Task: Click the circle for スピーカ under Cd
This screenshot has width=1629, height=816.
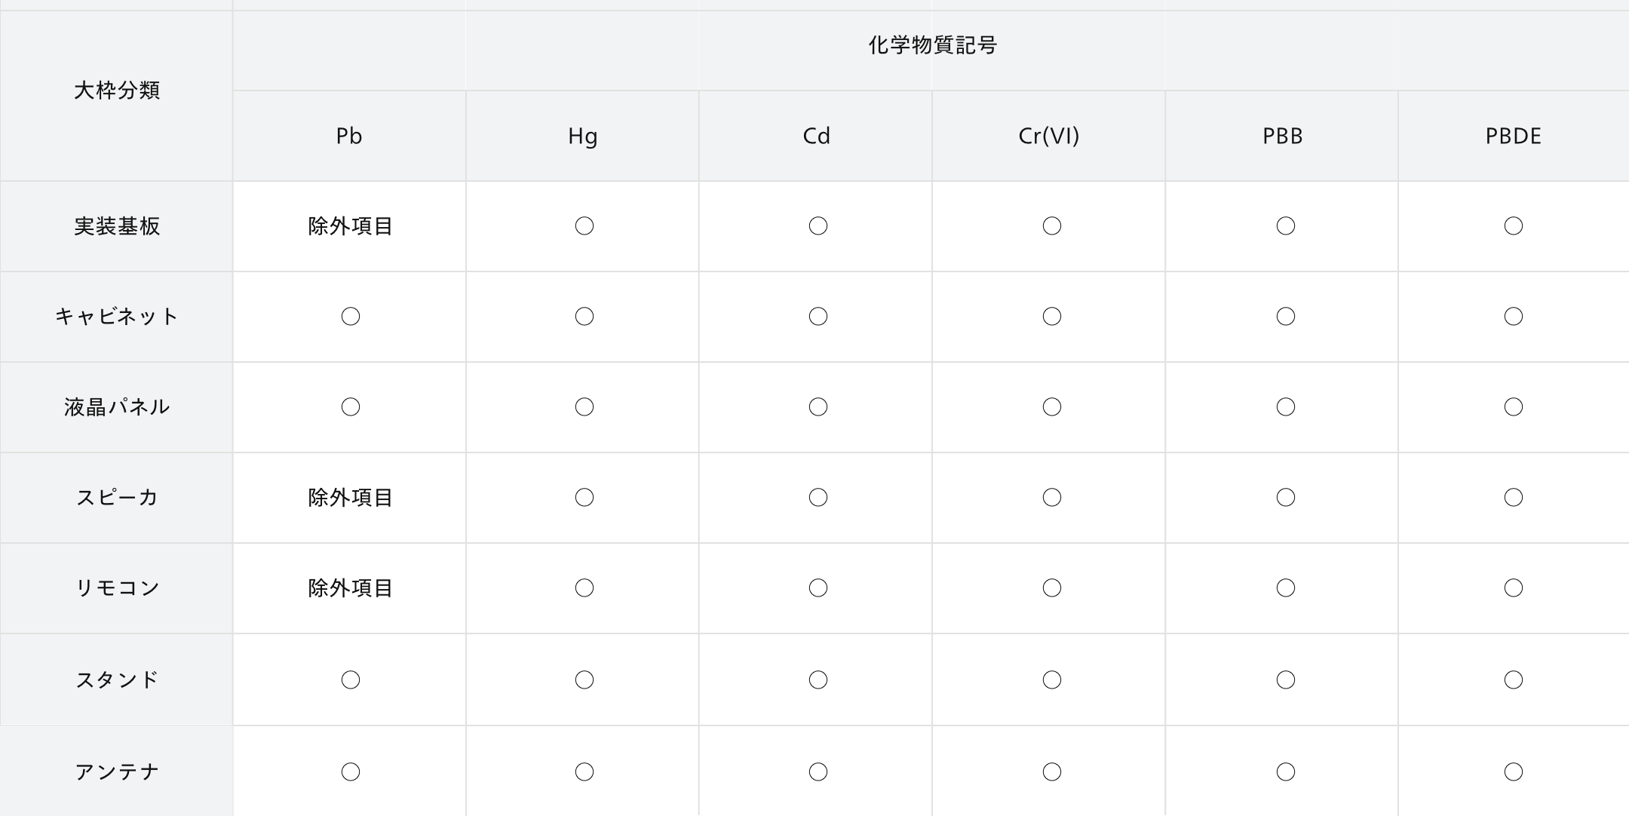Action: point(818,498)
